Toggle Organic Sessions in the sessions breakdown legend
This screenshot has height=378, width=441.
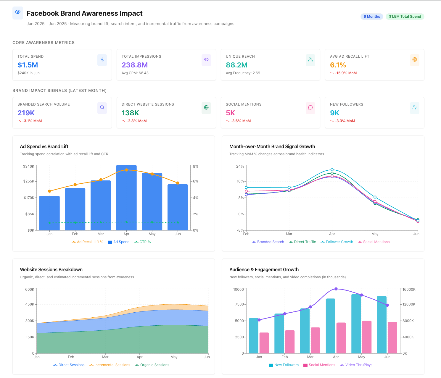pyautogui.click(x=152, y=365)
